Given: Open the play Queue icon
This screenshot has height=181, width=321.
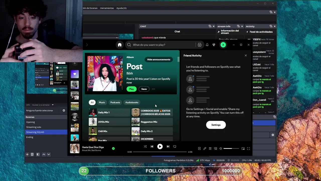Looking at the screenshot, I should click(x=210, y=149).
